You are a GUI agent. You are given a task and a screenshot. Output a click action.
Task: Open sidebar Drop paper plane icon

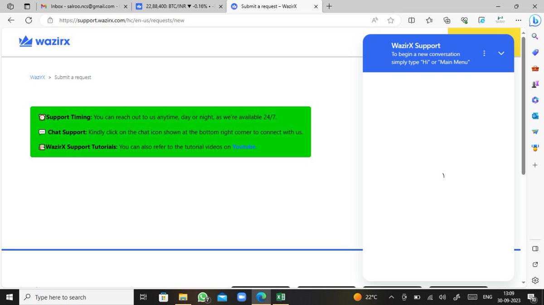click(x=535, y=132)
